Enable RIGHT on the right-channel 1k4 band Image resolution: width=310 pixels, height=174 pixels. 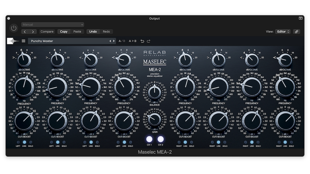pos(246,142)
